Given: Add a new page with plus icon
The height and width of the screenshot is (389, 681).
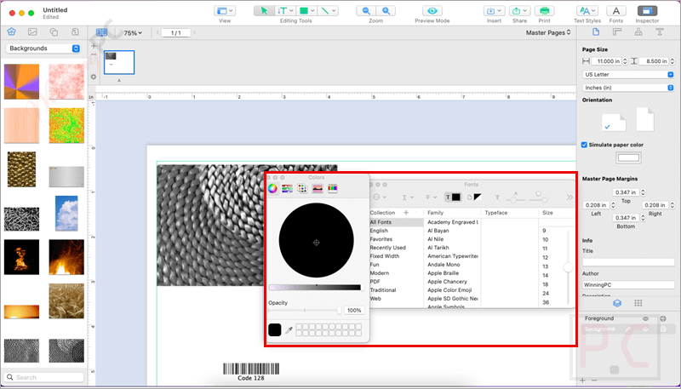Looking at the screenshot, I should [x=94, y=46].
